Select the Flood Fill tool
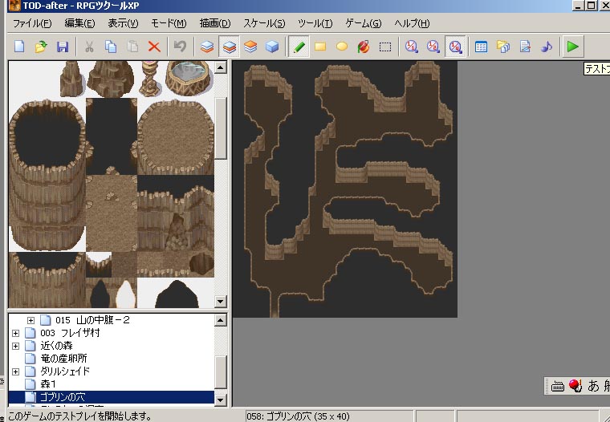The width and height of the screenshot is (610, 422). click(364, 47)
